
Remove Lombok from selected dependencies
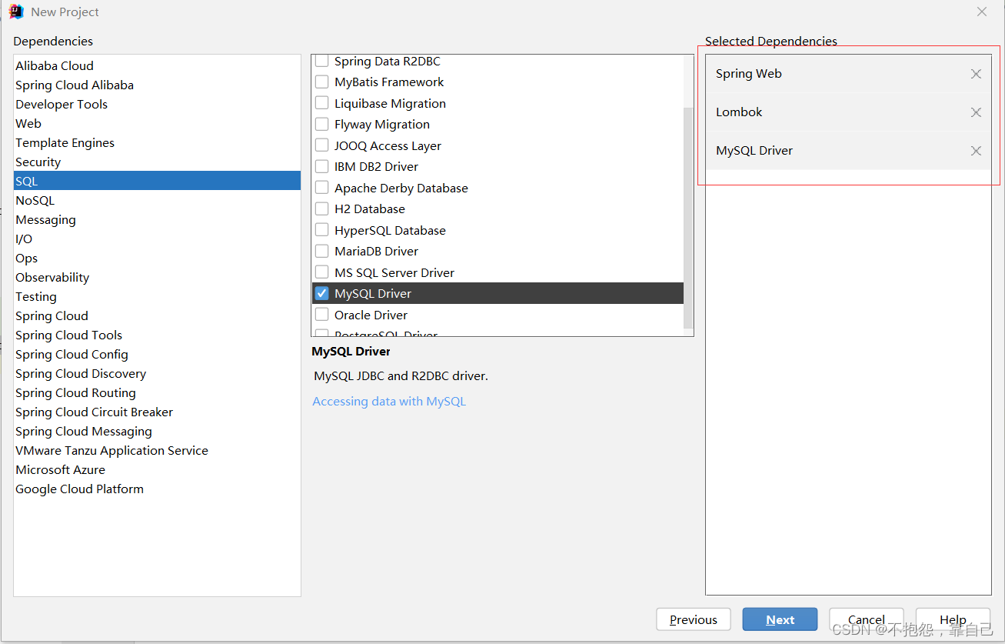[976, 112]
